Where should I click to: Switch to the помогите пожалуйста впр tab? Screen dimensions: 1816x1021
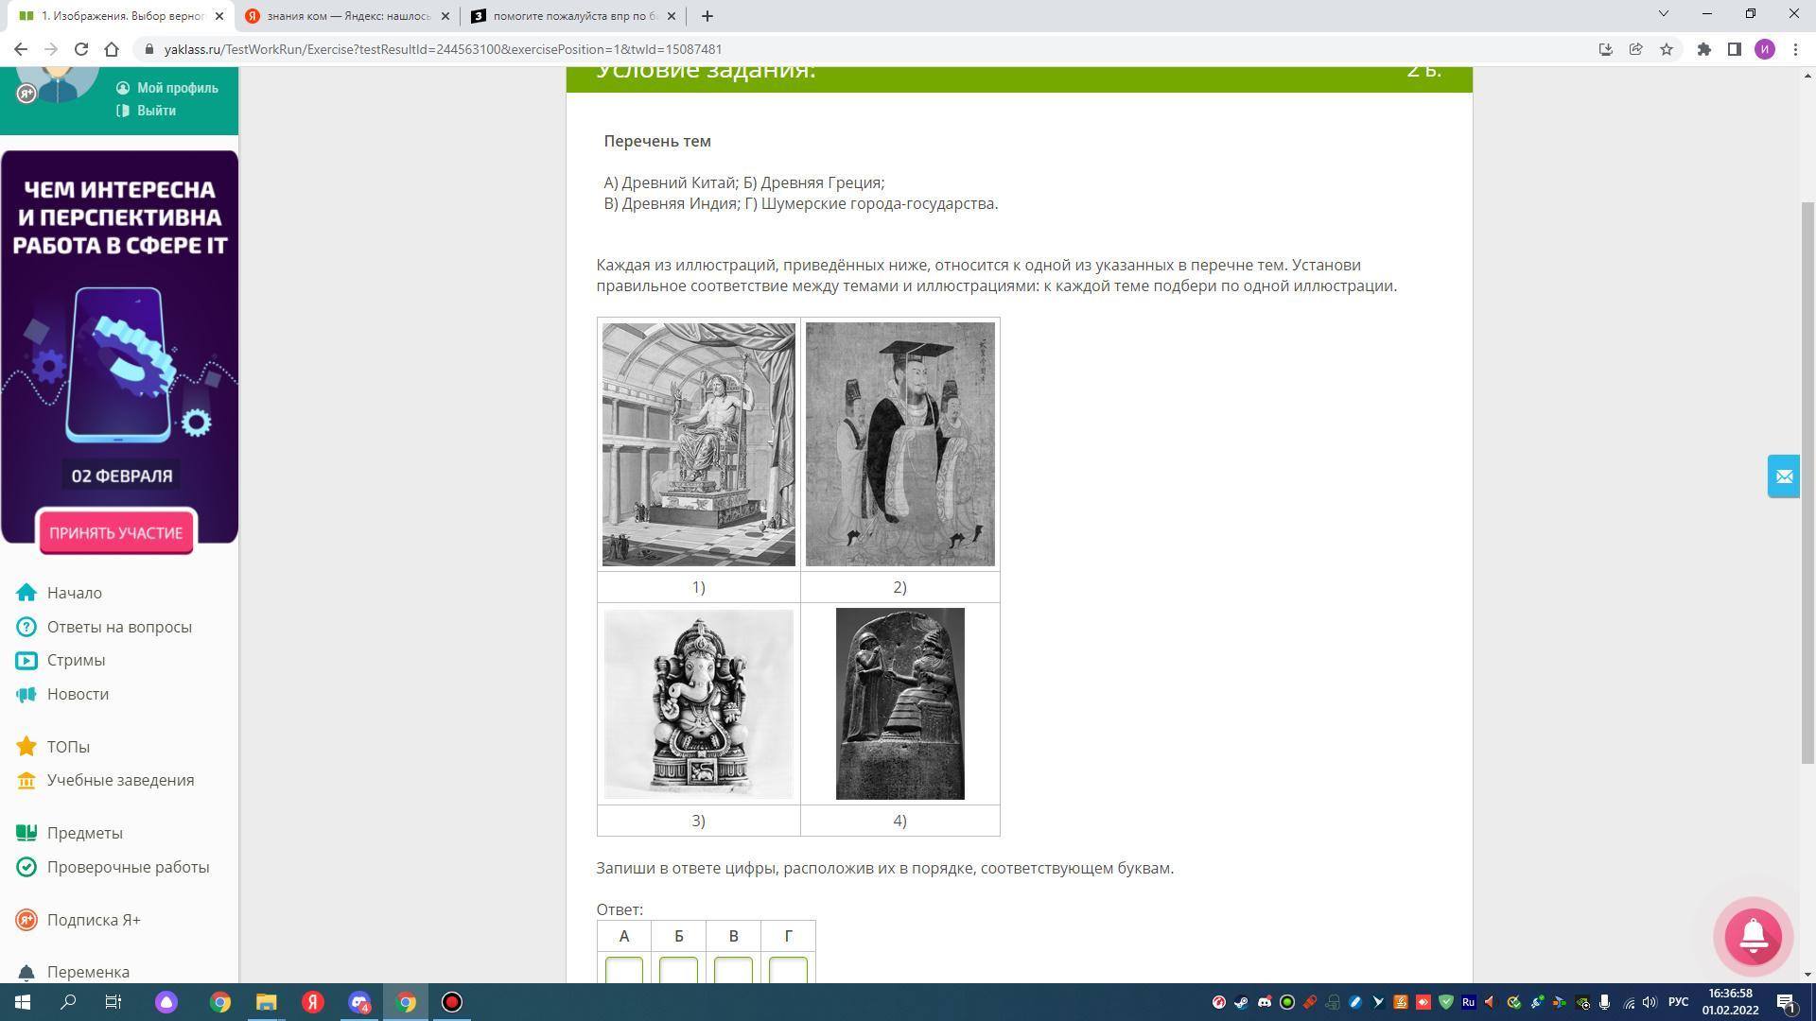click(x=572, y=16)
